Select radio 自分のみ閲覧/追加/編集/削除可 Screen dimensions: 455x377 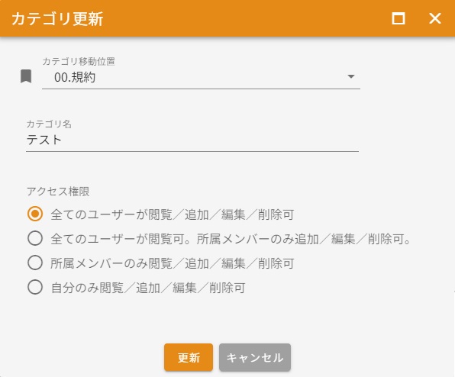point(35,287)
